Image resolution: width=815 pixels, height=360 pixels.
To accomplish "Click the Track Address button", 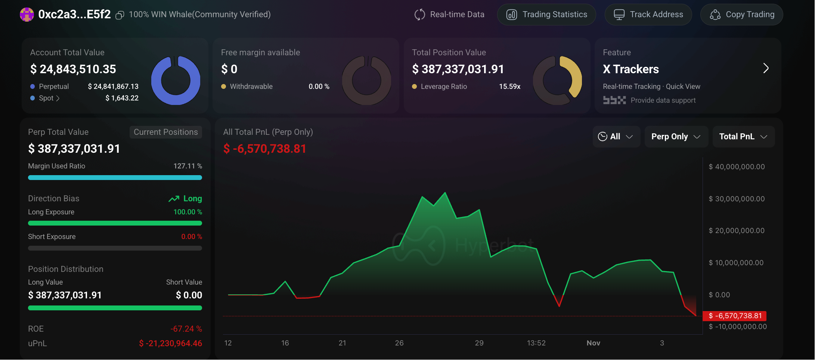I will click(x=648, y=14).
